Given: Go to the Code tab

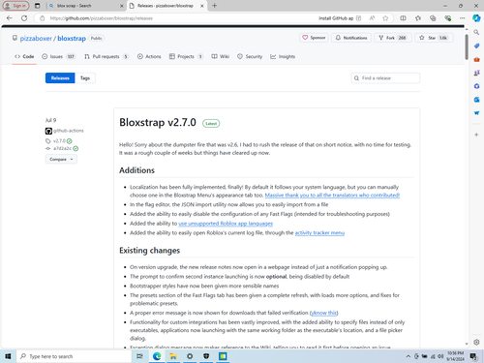Looking at the screenshot, I should click(24, 56).
